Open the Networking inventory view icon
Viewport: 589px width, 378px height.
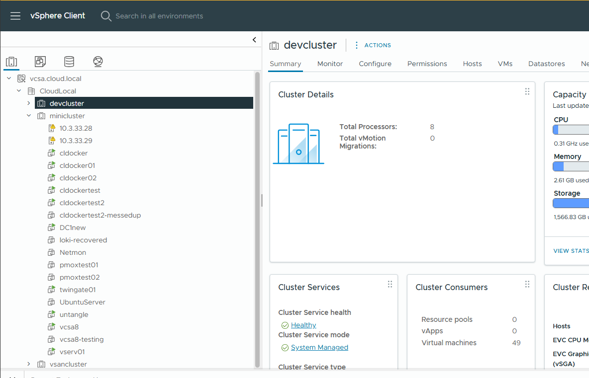tap(98, 62)
